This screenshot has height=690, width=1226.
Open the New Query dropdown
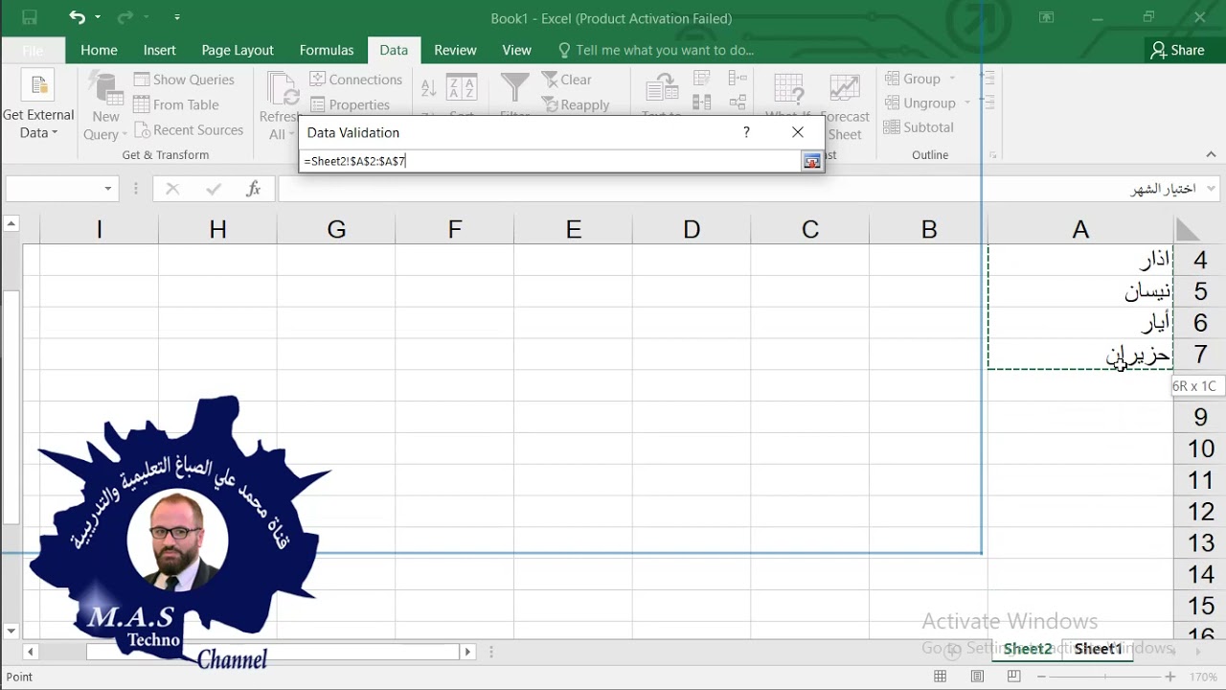105,107
